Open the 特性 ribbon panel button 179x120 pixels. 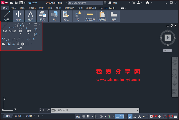[66, 16]
